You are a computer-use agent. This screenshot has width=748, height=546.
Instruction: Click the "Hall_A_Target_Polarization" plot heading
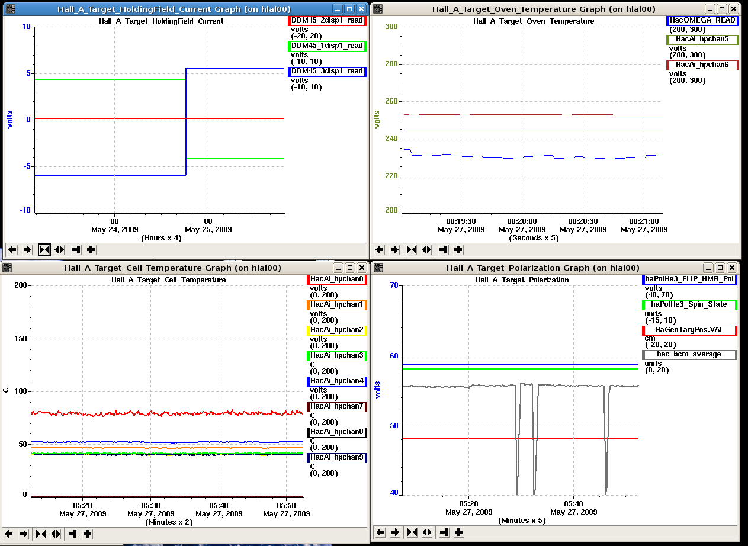[x=522, y=280]
